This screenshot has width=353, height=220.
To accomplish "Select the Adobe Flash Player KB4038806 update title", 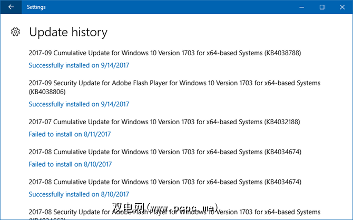I will point(174,83).
